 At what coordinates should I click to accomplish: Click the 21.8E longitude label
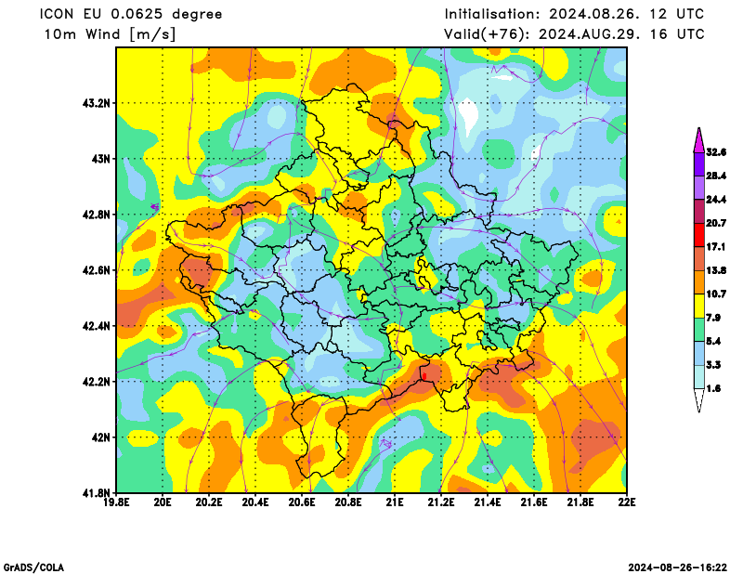pos(580,502)
